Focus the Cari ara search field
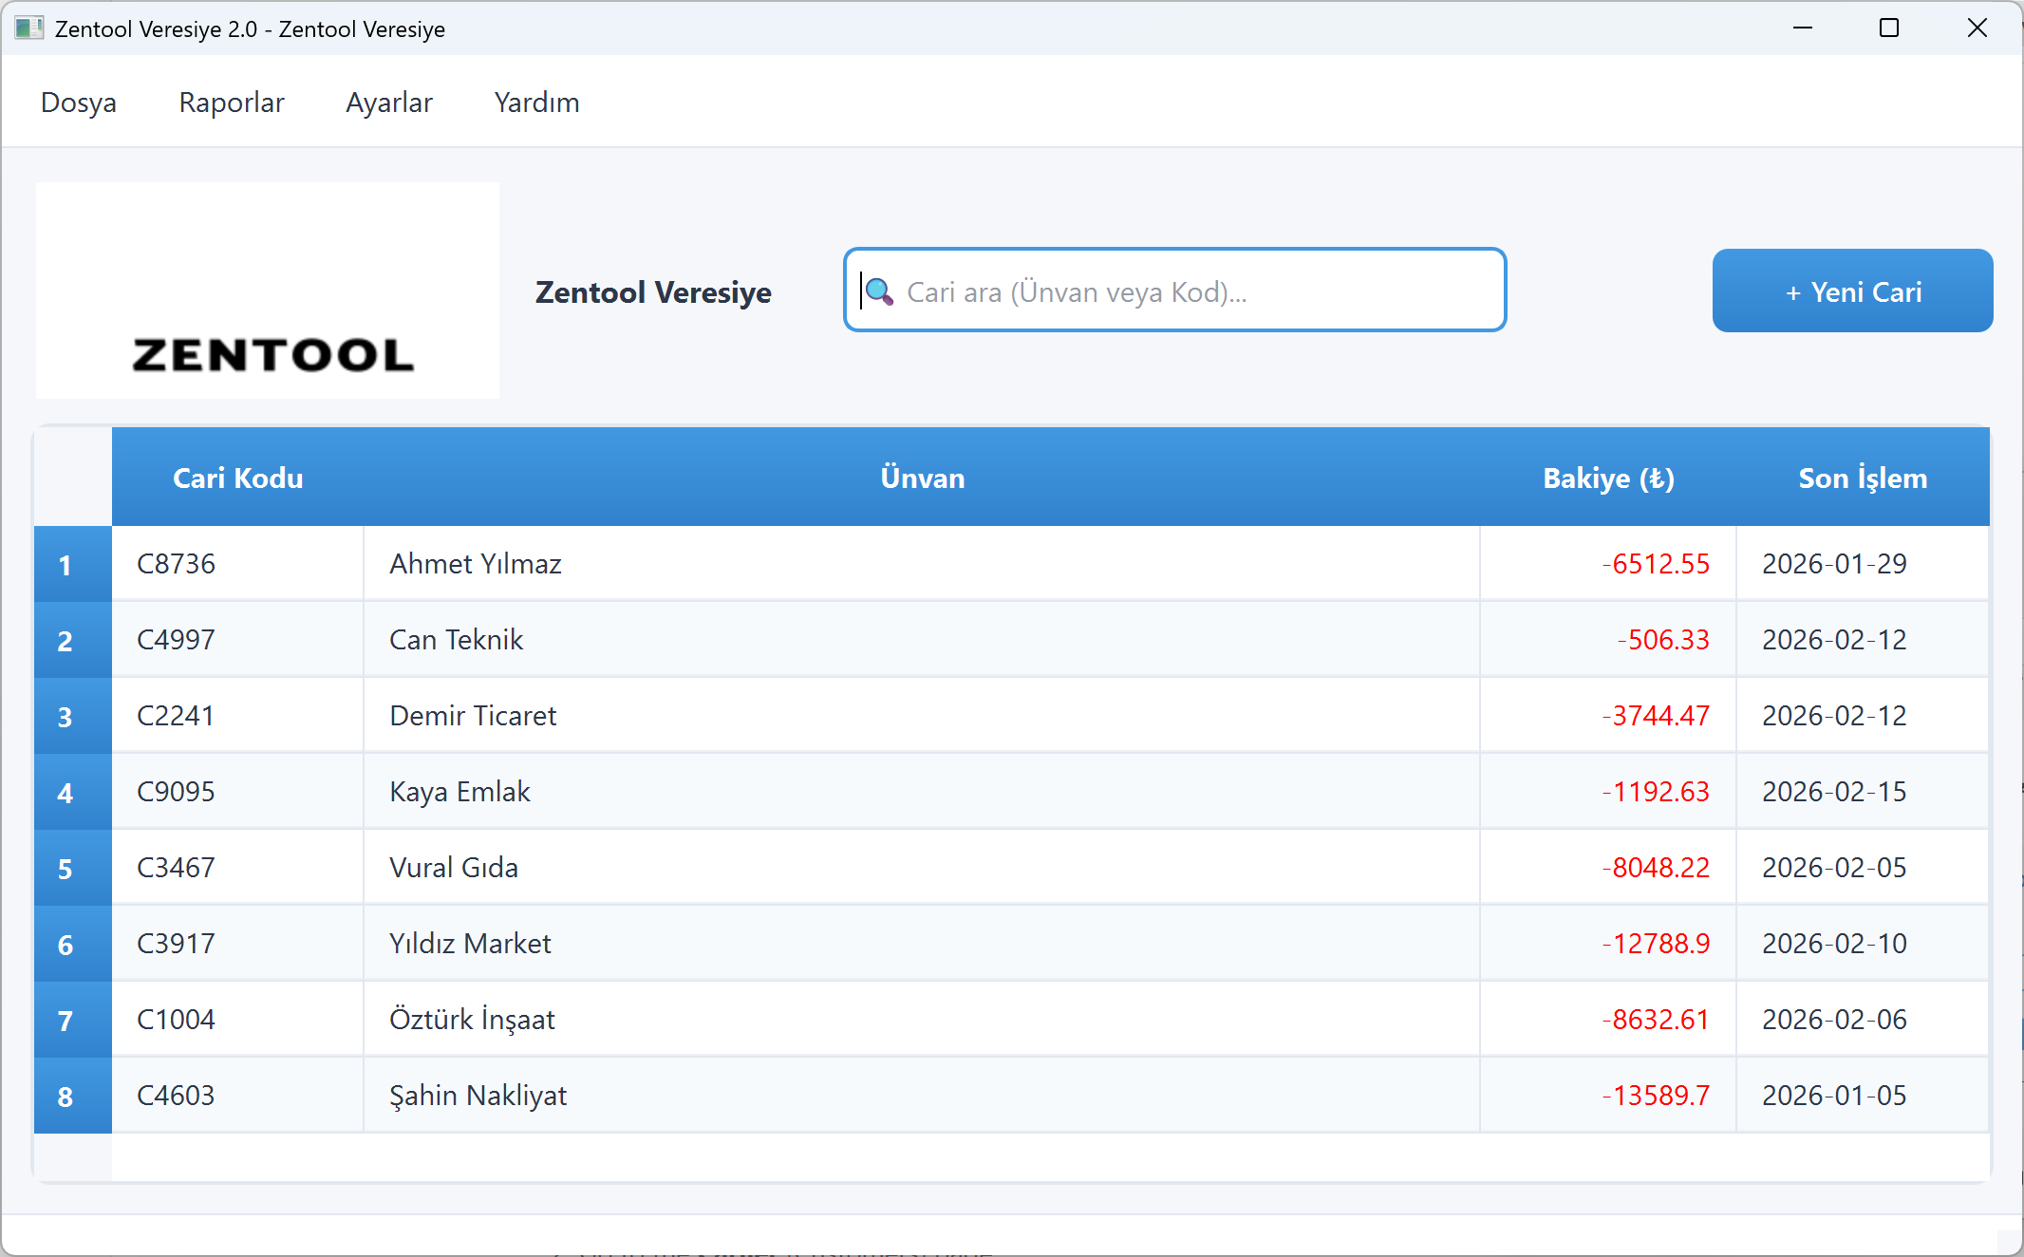2024x1257 pixels. 1187,291
